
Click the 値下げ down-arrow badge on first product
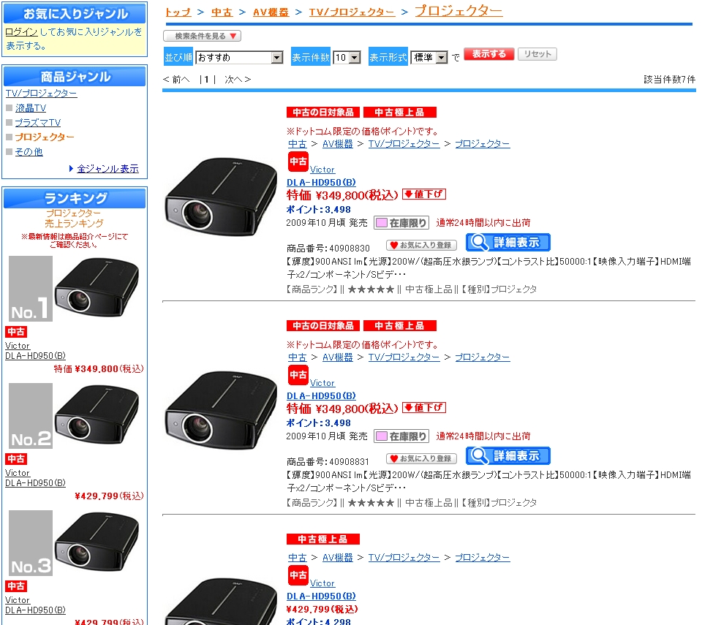(424, 194)
